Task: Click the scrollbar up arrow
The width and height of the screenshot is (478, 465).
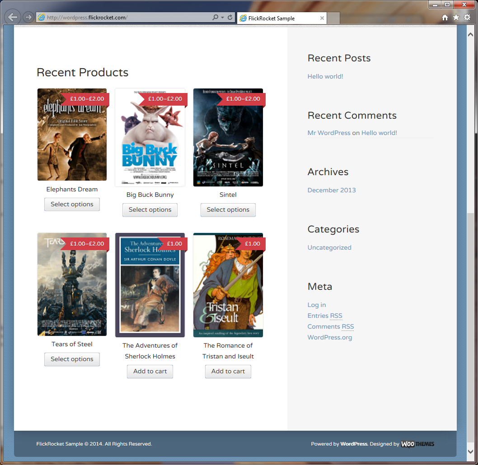Action: click(470, 34)
